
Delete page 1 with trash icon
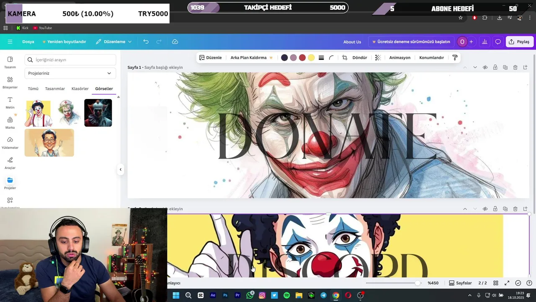(515, 67)
